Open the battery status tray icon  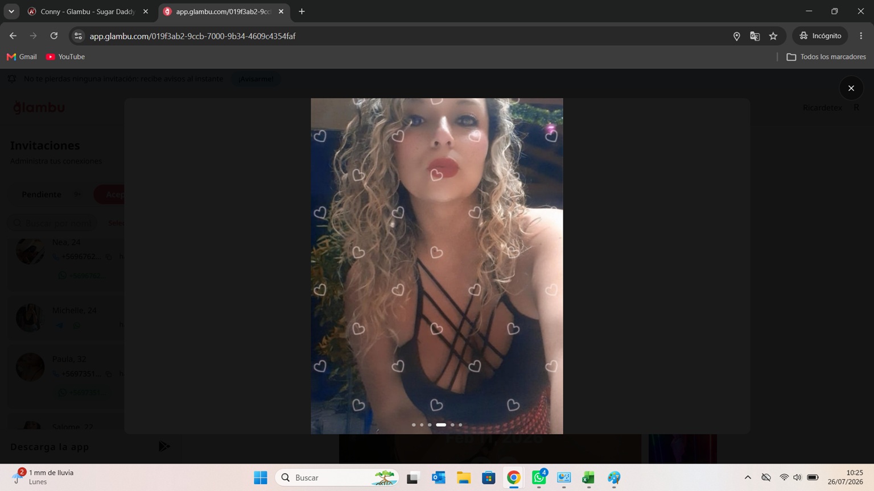813,477
